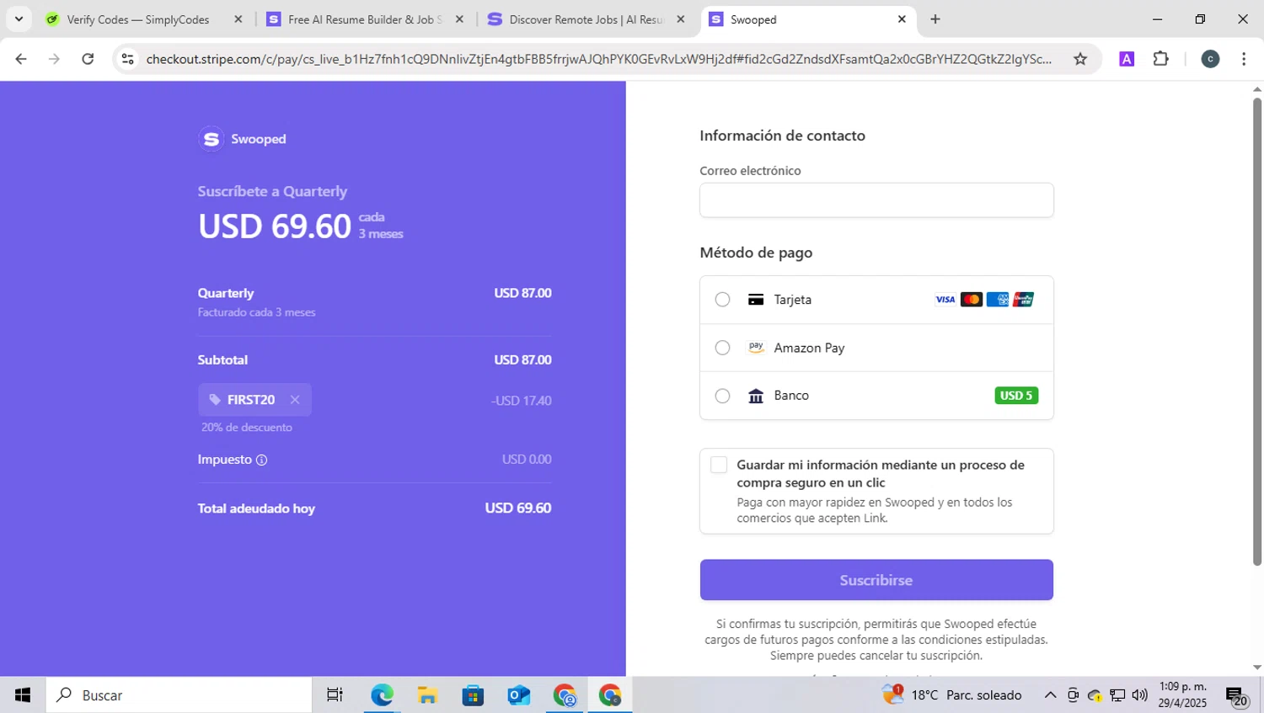Open Task View on taskbar
The width and height of the screenshot is (1264, 713).
(x=335, y=695)
